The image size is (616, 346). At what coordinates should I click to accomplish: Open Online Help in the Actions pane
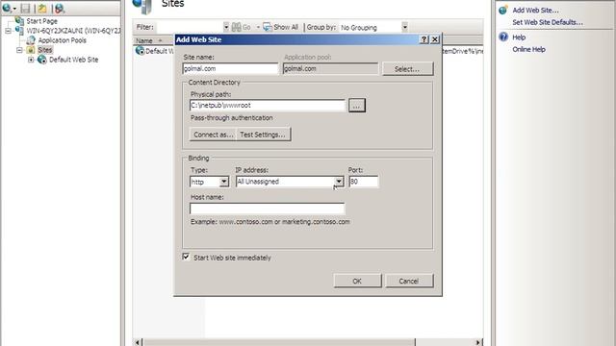click(x=528, y=49)
